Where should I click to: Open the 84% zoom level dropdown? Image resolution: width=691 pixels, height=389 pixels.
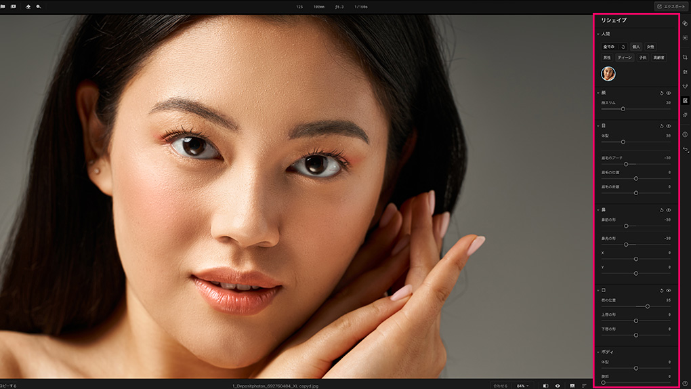(523, 386)
